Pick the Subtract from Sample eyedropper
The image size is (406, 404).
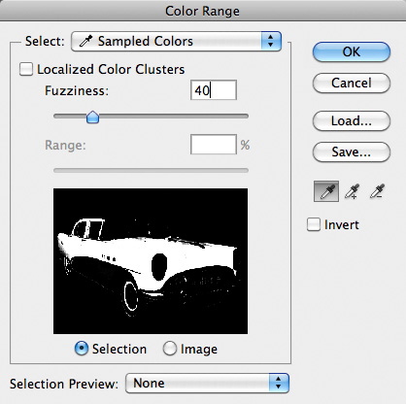click(377, 191)
